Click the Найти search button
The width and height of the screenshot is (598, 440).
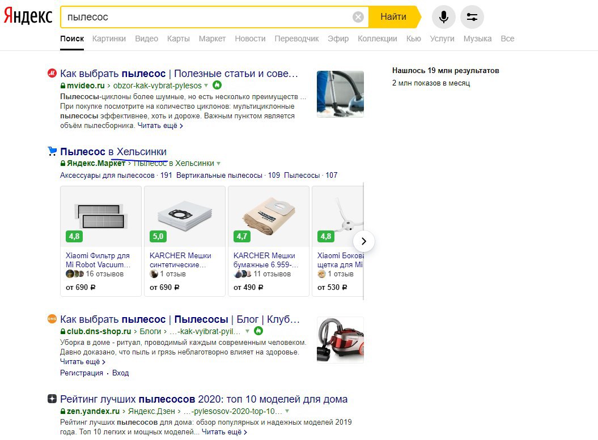point(393,17)
